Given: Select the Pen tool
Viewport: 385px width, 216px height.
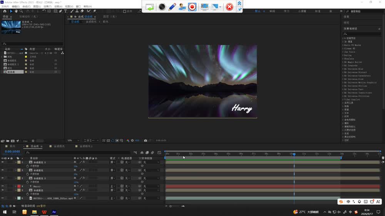Looking at the screenshot, I should coord(60,11).
